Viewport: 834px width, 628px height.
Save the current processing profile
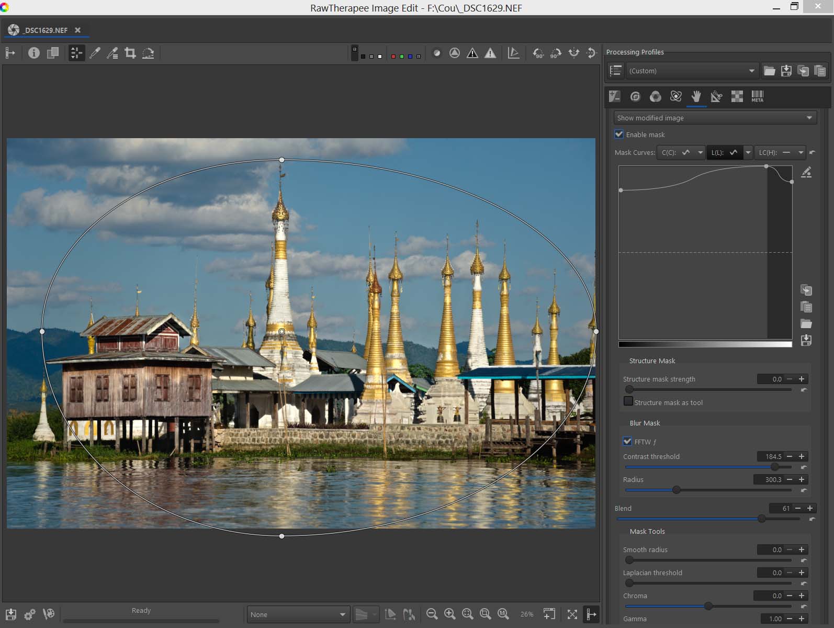[x=786, y=71]
